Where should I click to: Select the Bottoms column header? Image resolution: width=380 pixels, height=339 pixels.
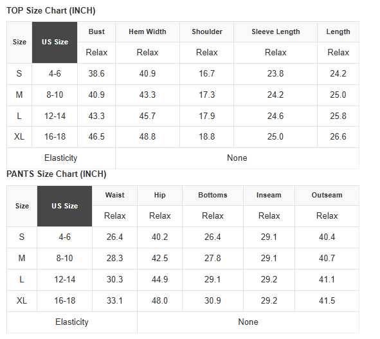213,195
